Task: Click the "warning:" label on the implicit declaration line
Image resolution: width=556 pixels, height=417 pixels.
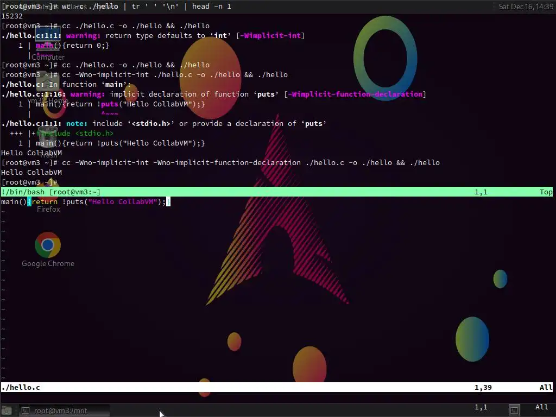Action: coord(87,94)
